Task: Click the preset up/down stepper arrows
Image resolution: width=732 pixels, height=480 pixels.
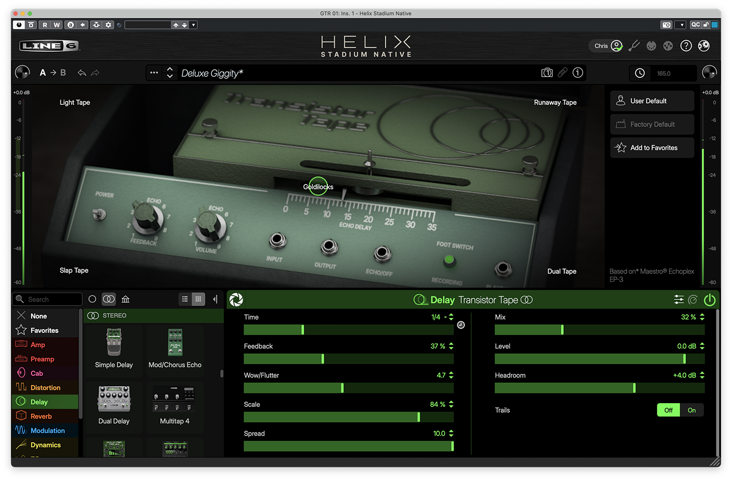Action: [x=170, y=73]
